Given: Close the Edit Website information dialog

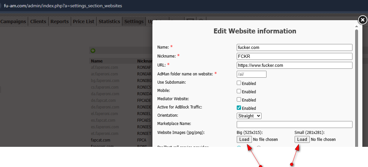Looking at the screenshot, I should [363, 20].
